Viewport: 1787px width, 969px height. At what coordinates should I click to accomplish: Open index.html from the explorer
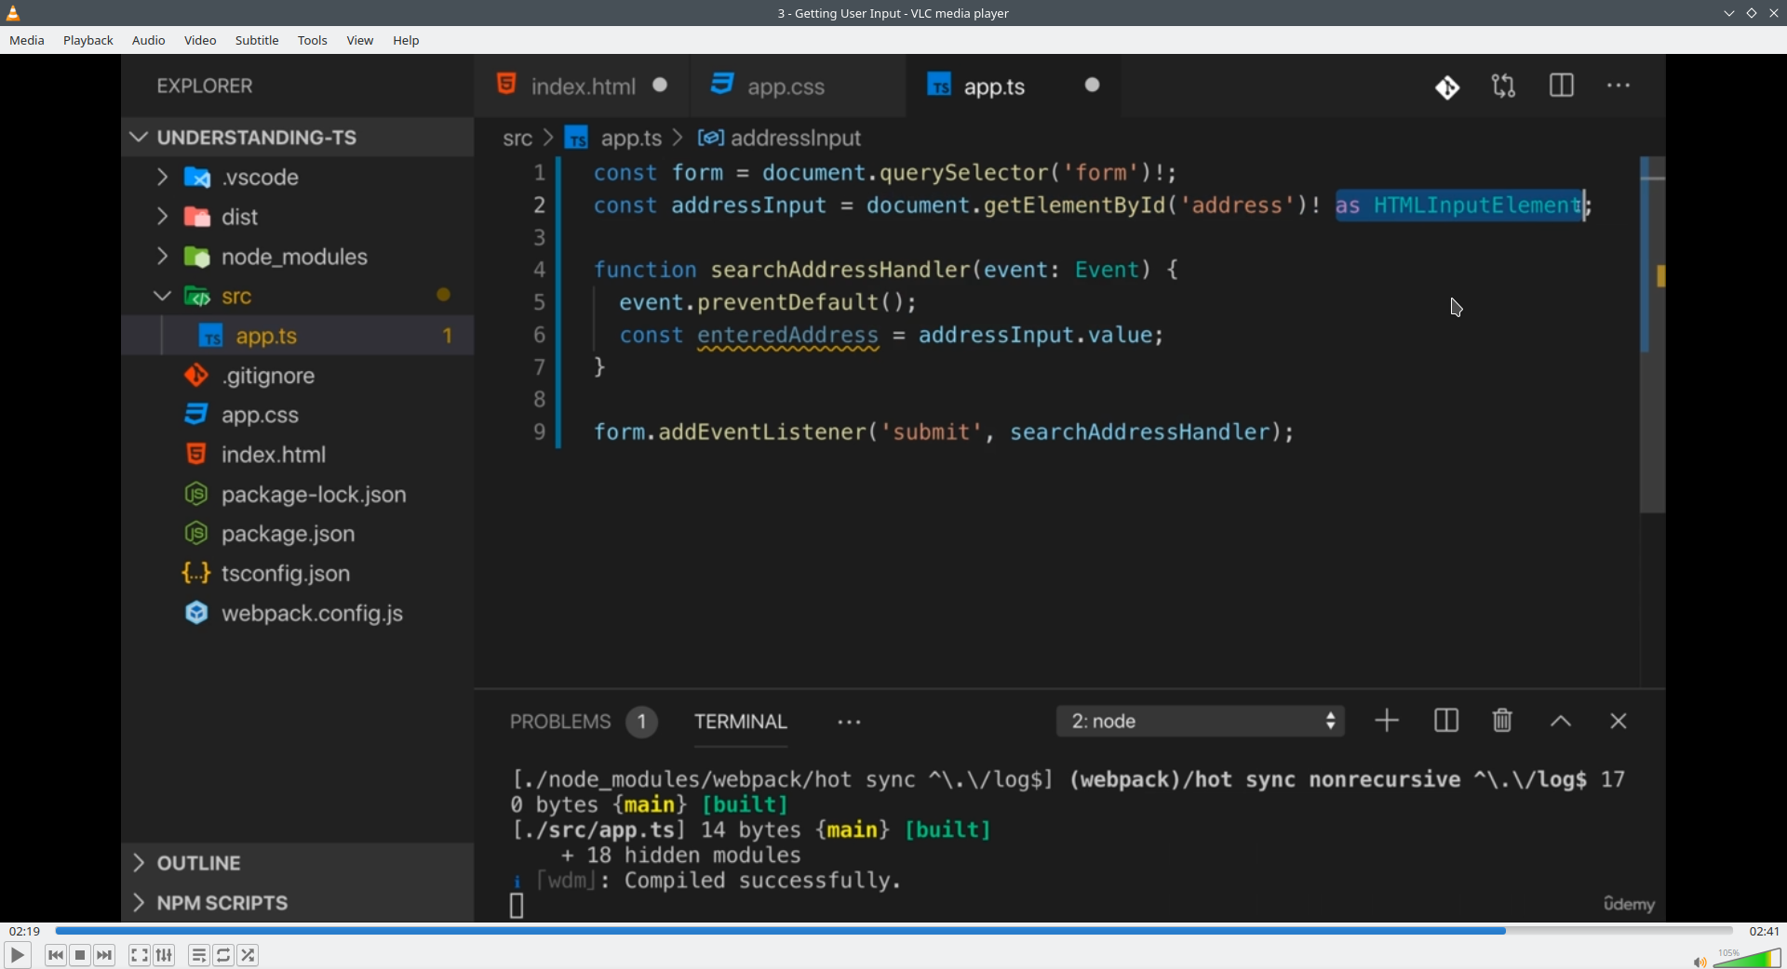(x=298, y=455)
